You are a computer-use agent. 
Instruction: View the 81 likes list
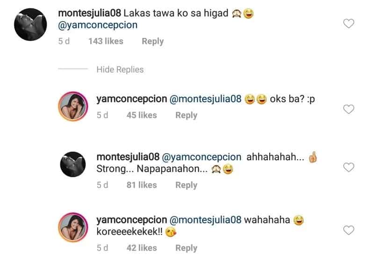pyautogui.click(x=142, y=185)
